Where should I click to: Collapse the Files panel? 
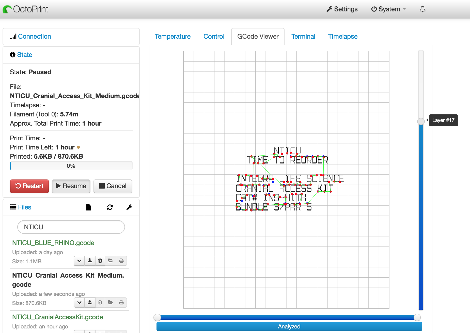(25, 207)
